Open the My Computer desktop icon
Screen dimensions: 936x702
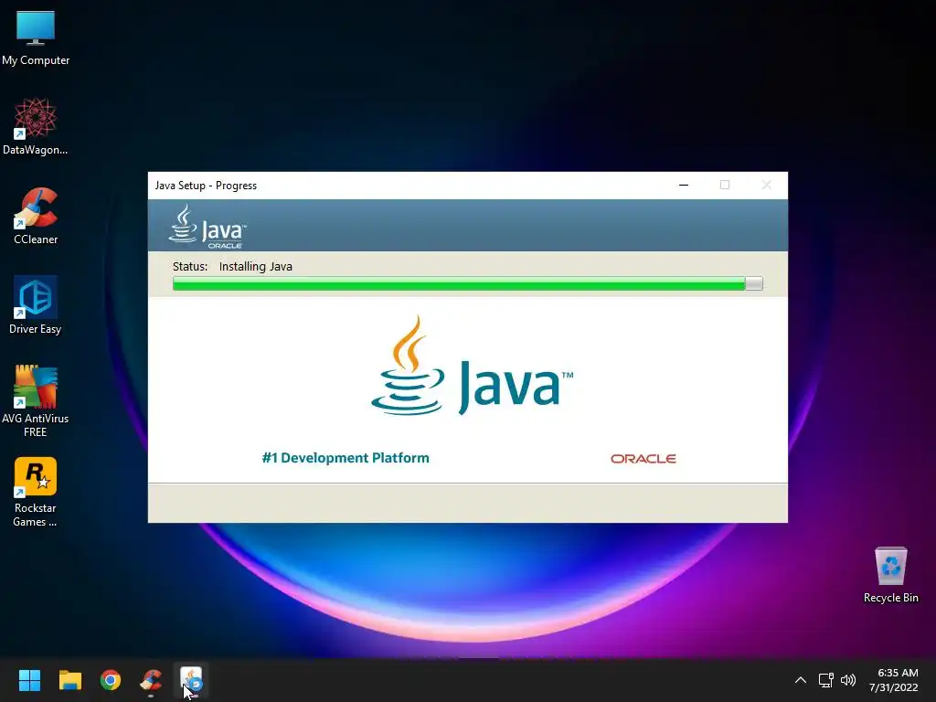point(36,37)
